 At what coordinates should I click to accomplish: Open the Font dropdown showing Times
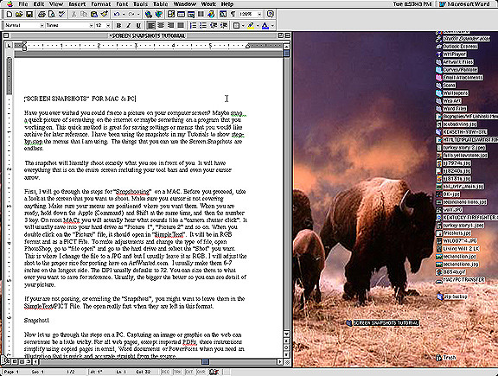click(x=91, y=25)
